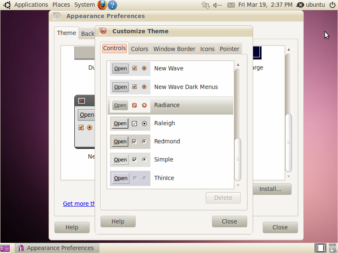Click the controls list scroll-up arrow
This screenshot has width=338, height=253.
238,65
